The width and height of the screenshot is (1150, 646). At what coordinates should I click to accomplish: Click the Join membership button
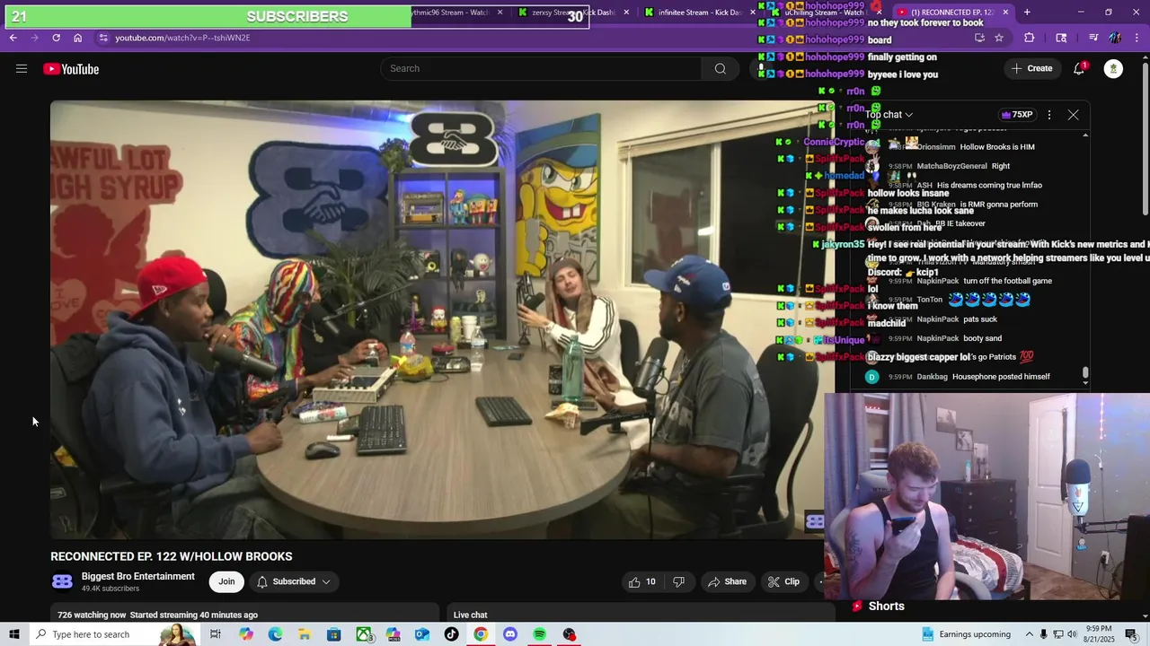pyautogui.click(x=226, y=581)
